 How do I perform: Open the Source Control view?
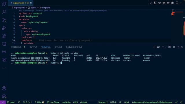4,20
